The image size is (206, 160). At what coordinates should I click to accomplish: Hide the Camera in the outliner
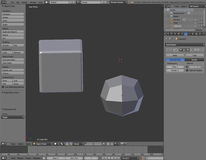click(x=195, y=20)
